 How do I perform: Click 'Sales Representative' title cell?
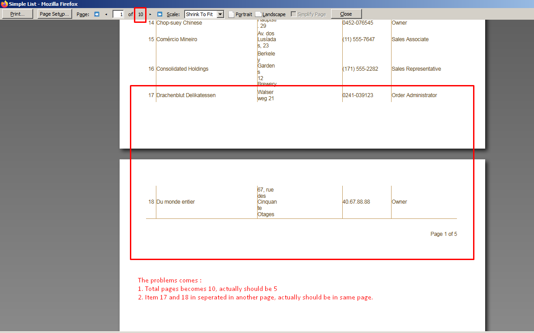(416, 69)
